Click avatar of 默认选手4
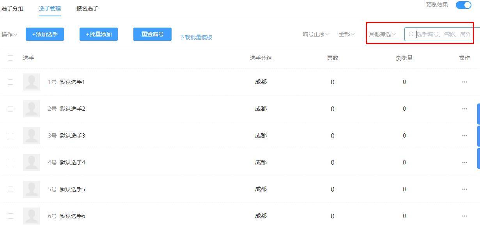Image resolution: width=480 pixels, height=225 pixels. click(x=32, y=162)
